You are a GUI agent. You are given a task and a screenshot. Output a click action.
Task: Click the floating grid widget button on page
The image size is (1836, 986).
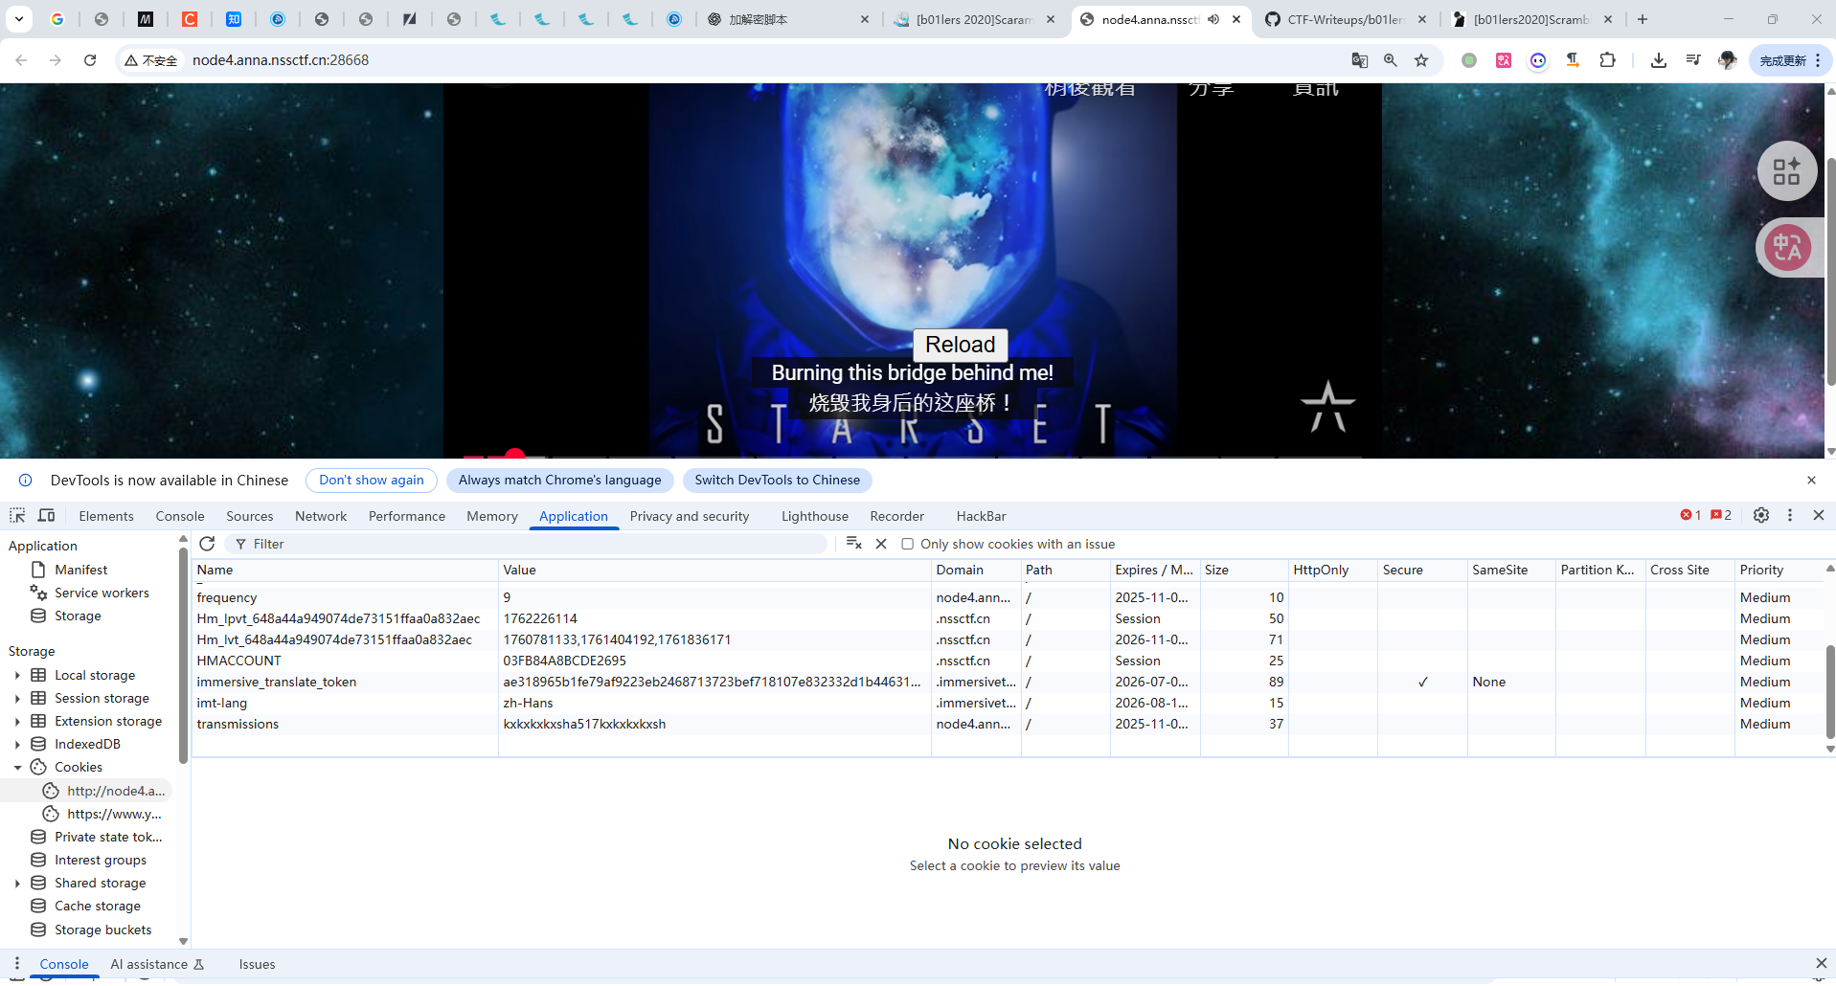click(1787, 171)
